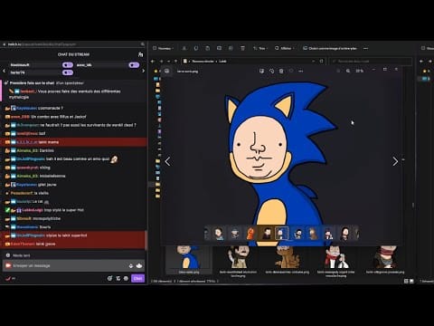Open the Afficher view dropdown
Viewport: 434px width, 326px height.
(285, 48)
